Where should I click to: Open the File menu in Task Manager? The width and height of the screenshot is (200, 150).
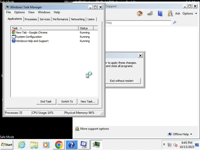point(8,12)
